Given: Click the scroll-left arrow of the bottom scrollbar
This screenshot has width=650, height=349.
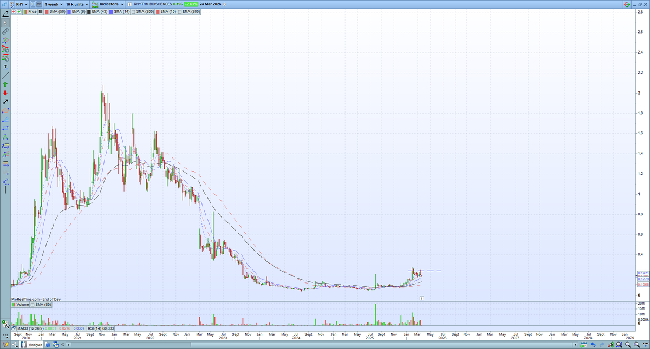Looking at the screenshot, I should [x=68, y=345].
